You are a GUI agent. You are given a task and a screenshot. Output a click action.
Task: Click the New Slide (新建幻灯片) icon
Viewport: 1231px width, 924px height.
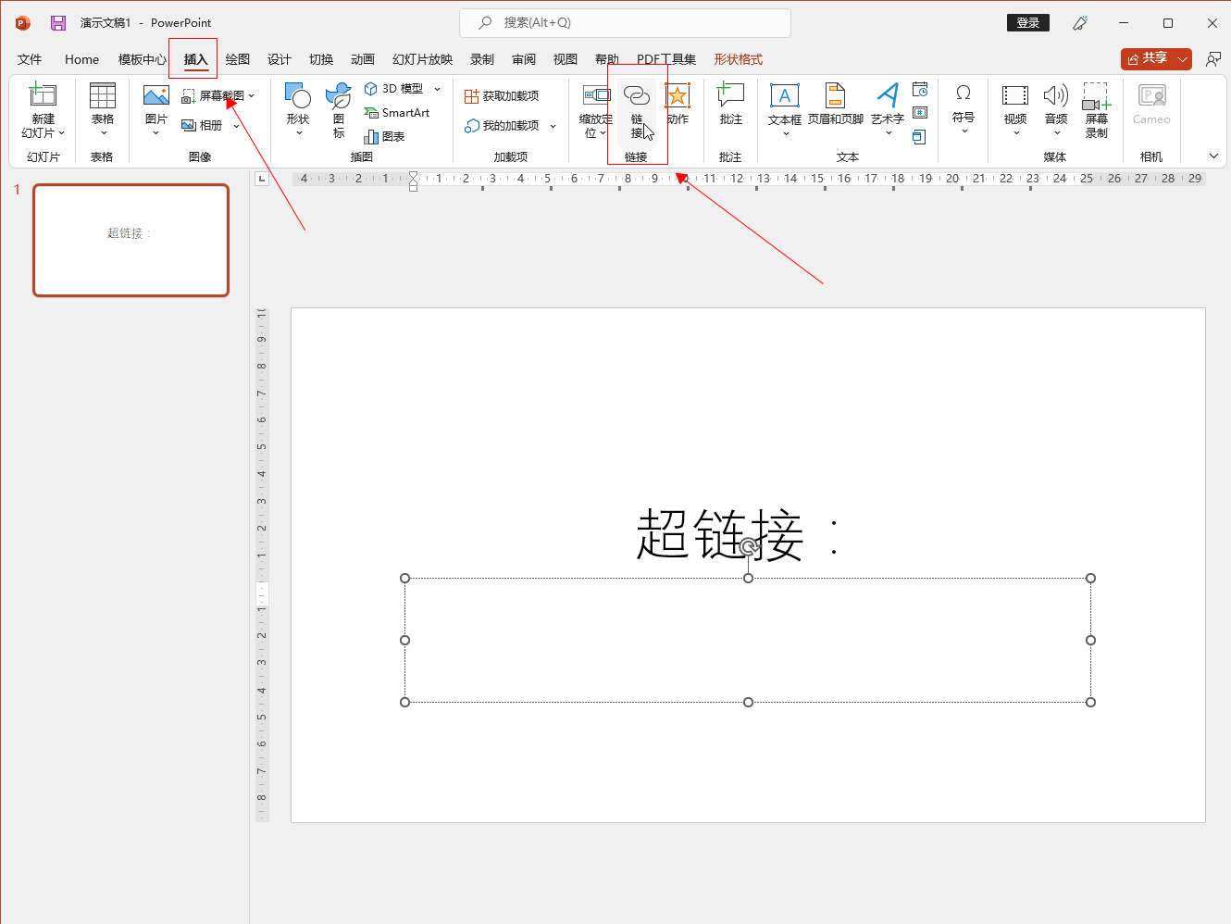click(x=44, y=95)
